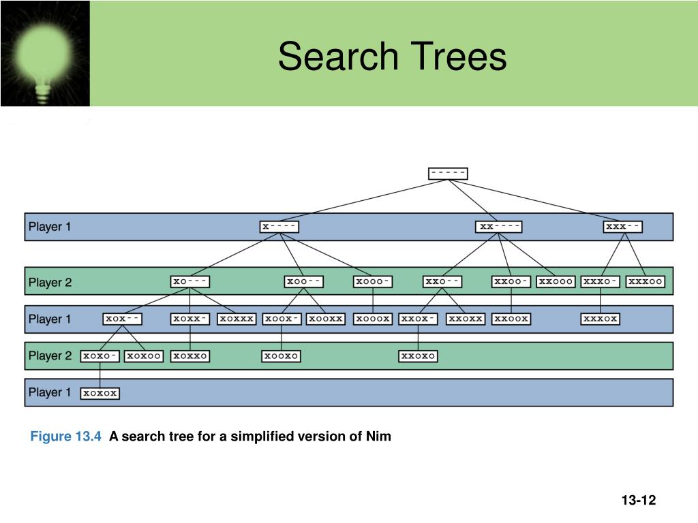Click the slide number "13-12"
The height and width of the screenshot is (523, 698).
(x=638, y=501)
